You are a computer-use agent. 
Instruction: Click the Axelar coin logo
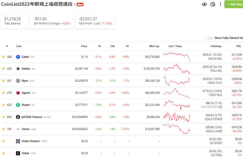pyautogui.click(x=18, y=69)
